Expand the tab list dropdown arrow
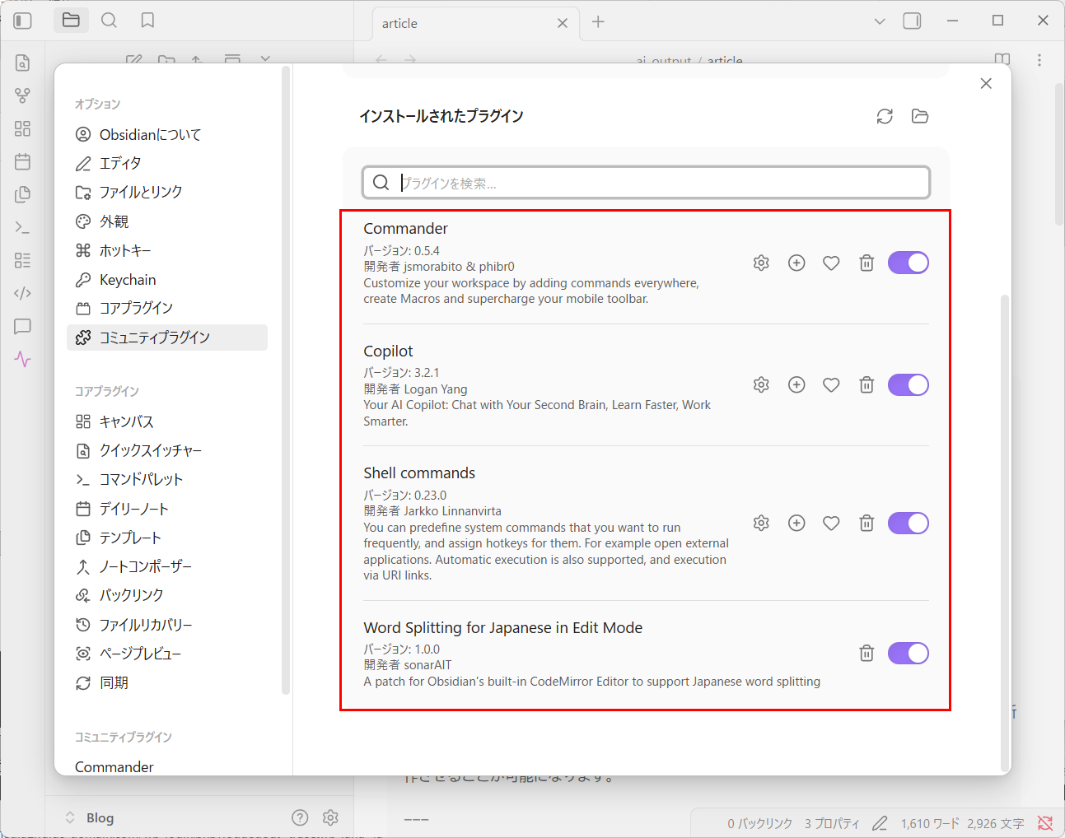 880,21
